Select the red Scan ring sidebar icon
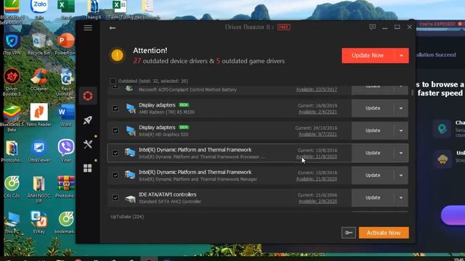This screenshot has width=465, height=261. tap(88, 96)
